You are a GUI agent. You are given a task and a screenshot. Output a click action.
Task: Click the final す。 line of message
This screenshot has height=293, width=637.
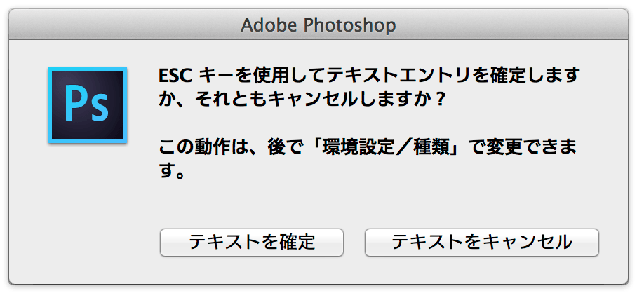pos(173,172)
